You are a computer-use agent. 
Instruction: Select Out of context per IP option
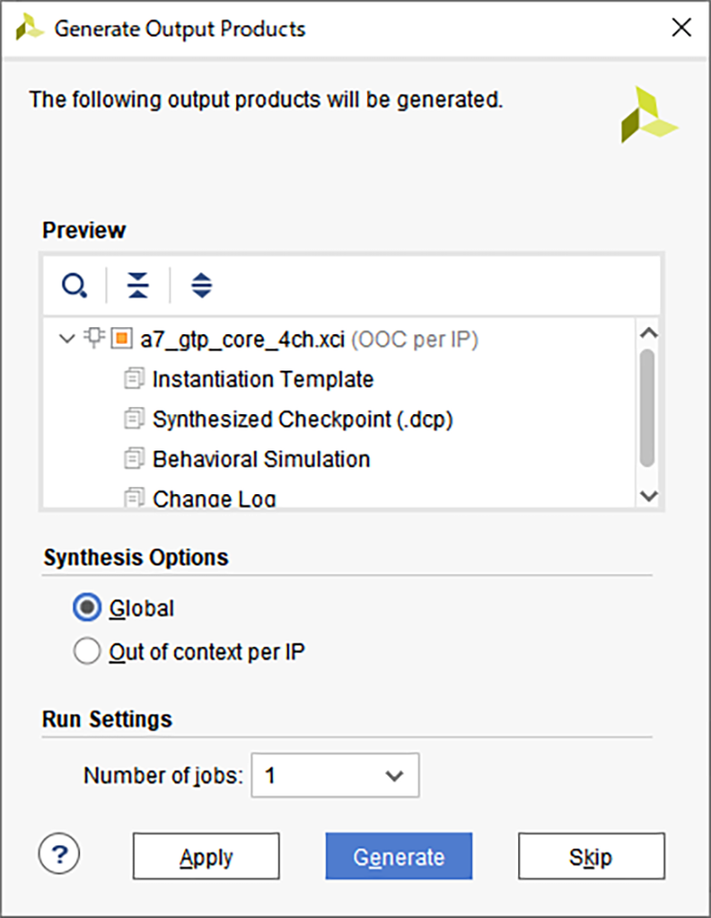click(87, 651)
